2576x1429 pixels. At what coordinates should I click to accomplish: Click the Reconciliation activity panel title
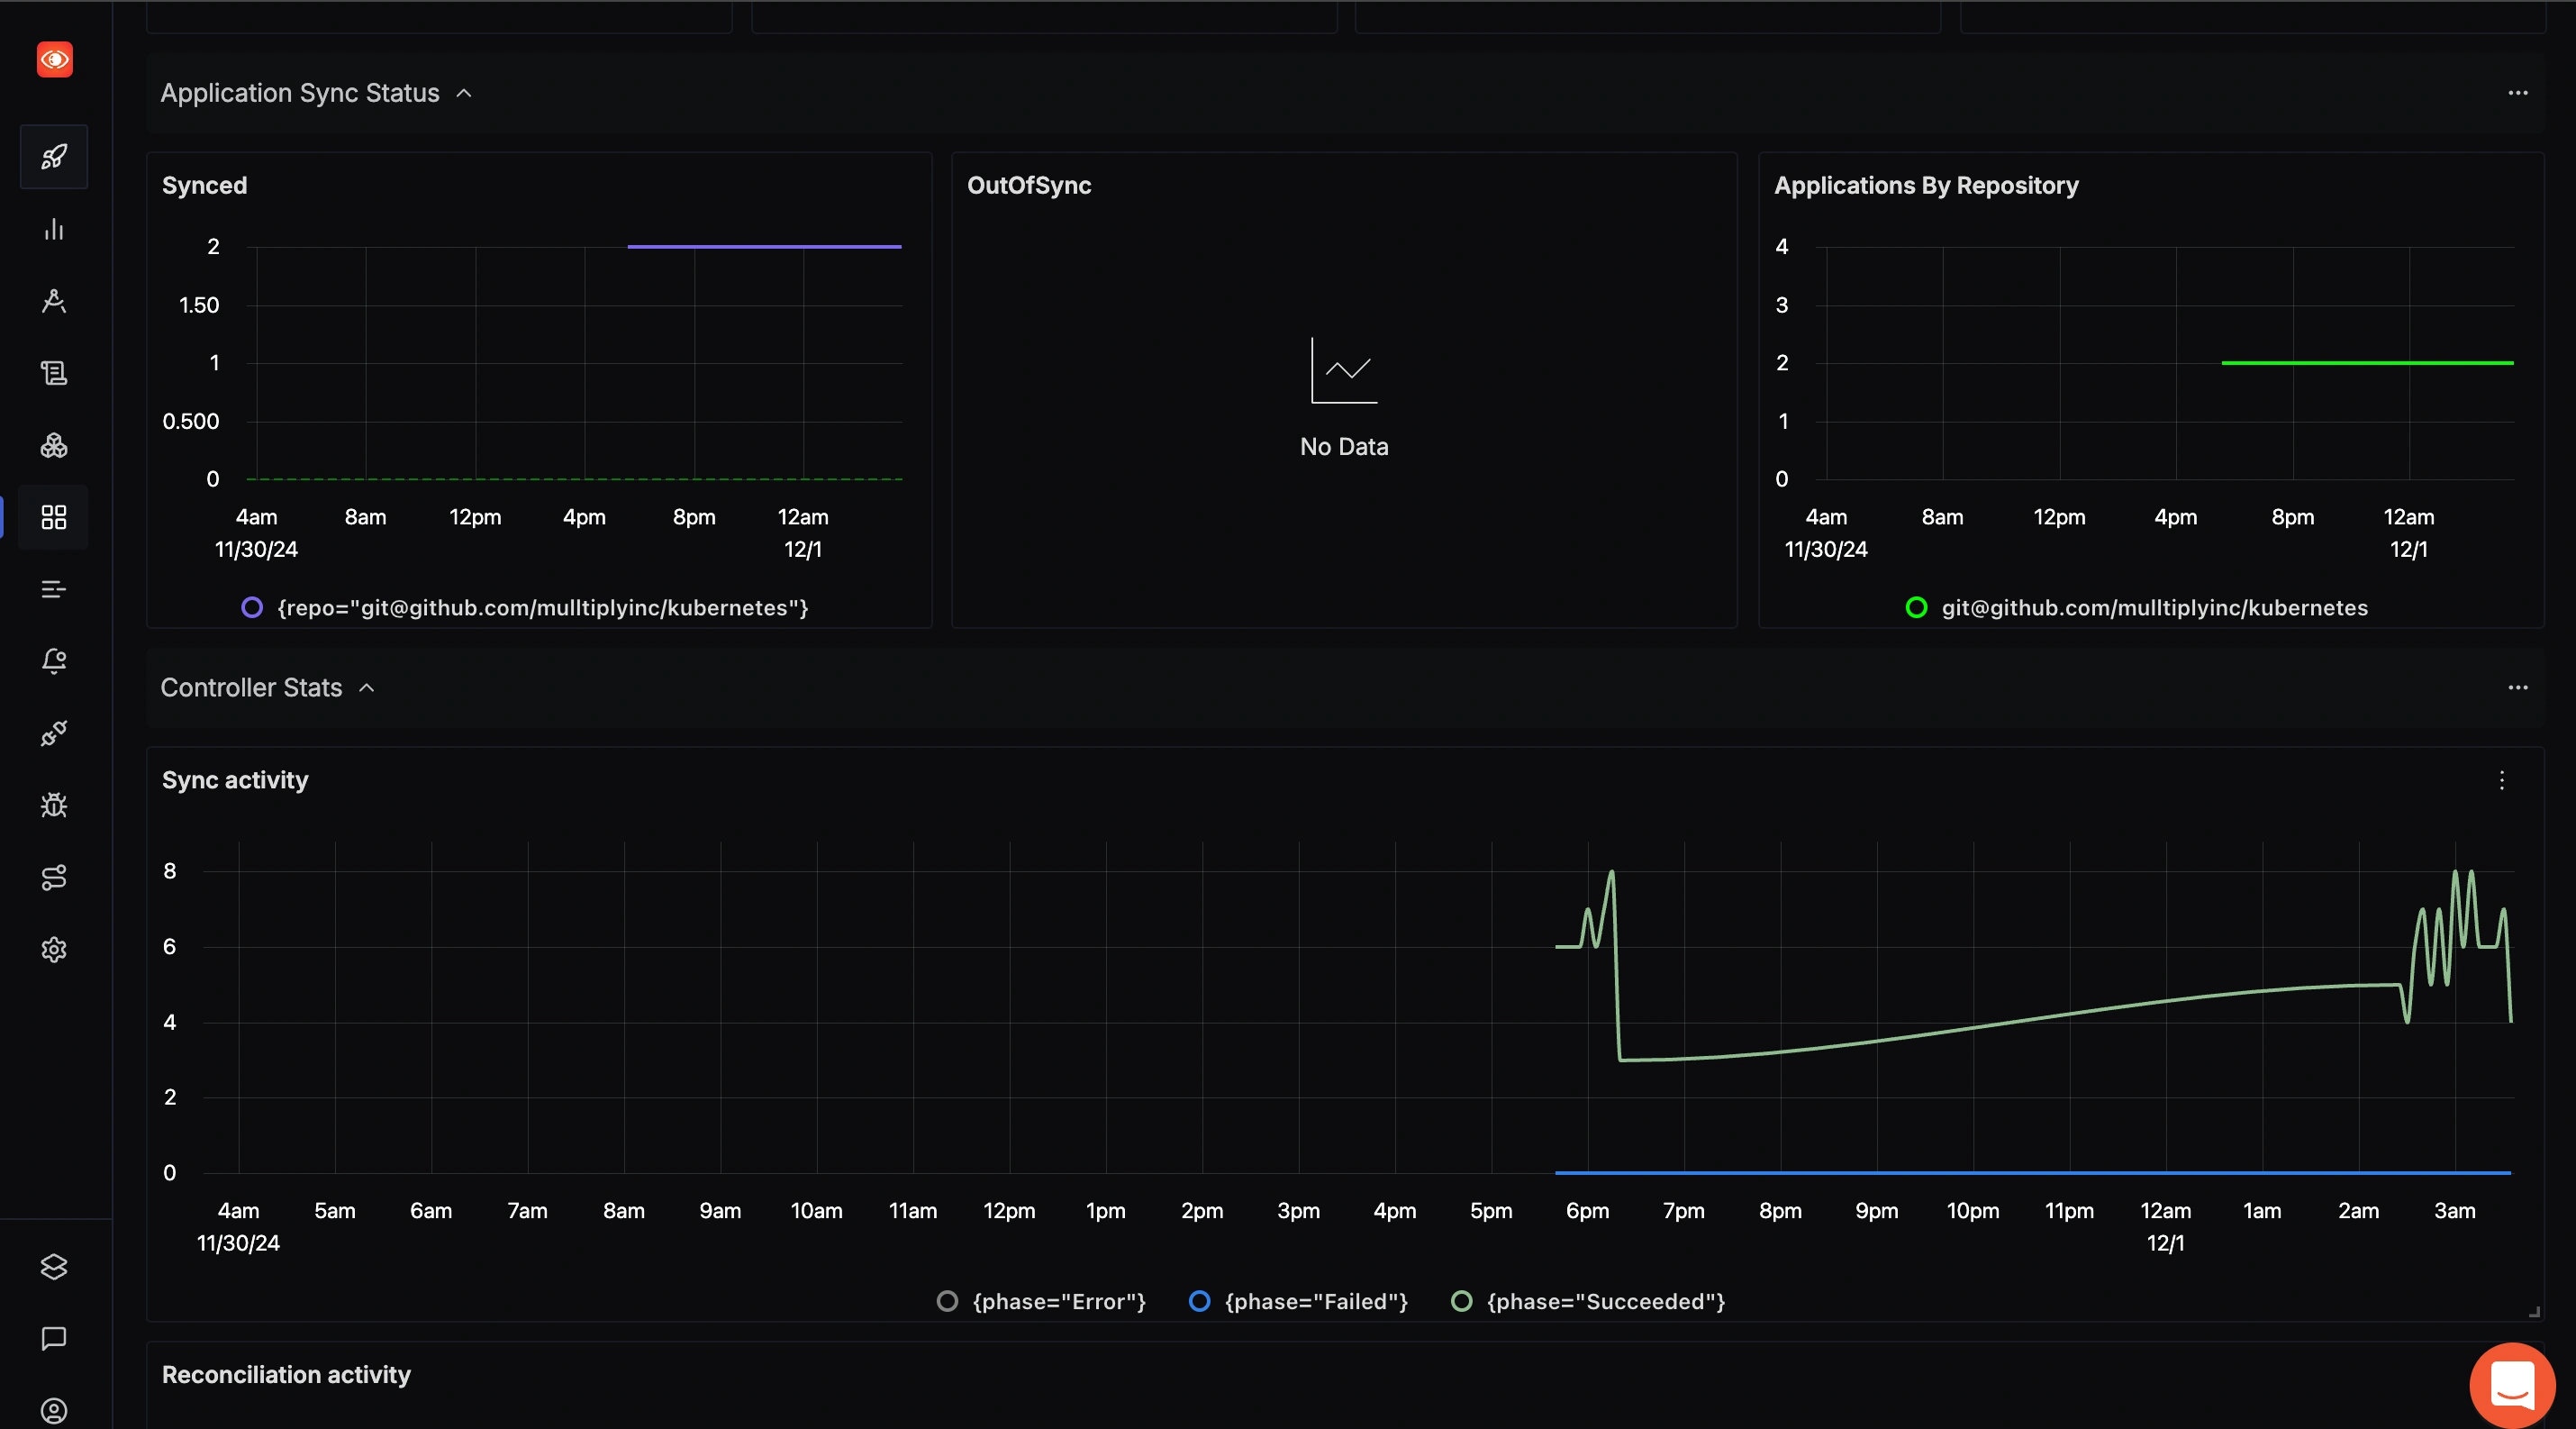tap(286, 1375)
